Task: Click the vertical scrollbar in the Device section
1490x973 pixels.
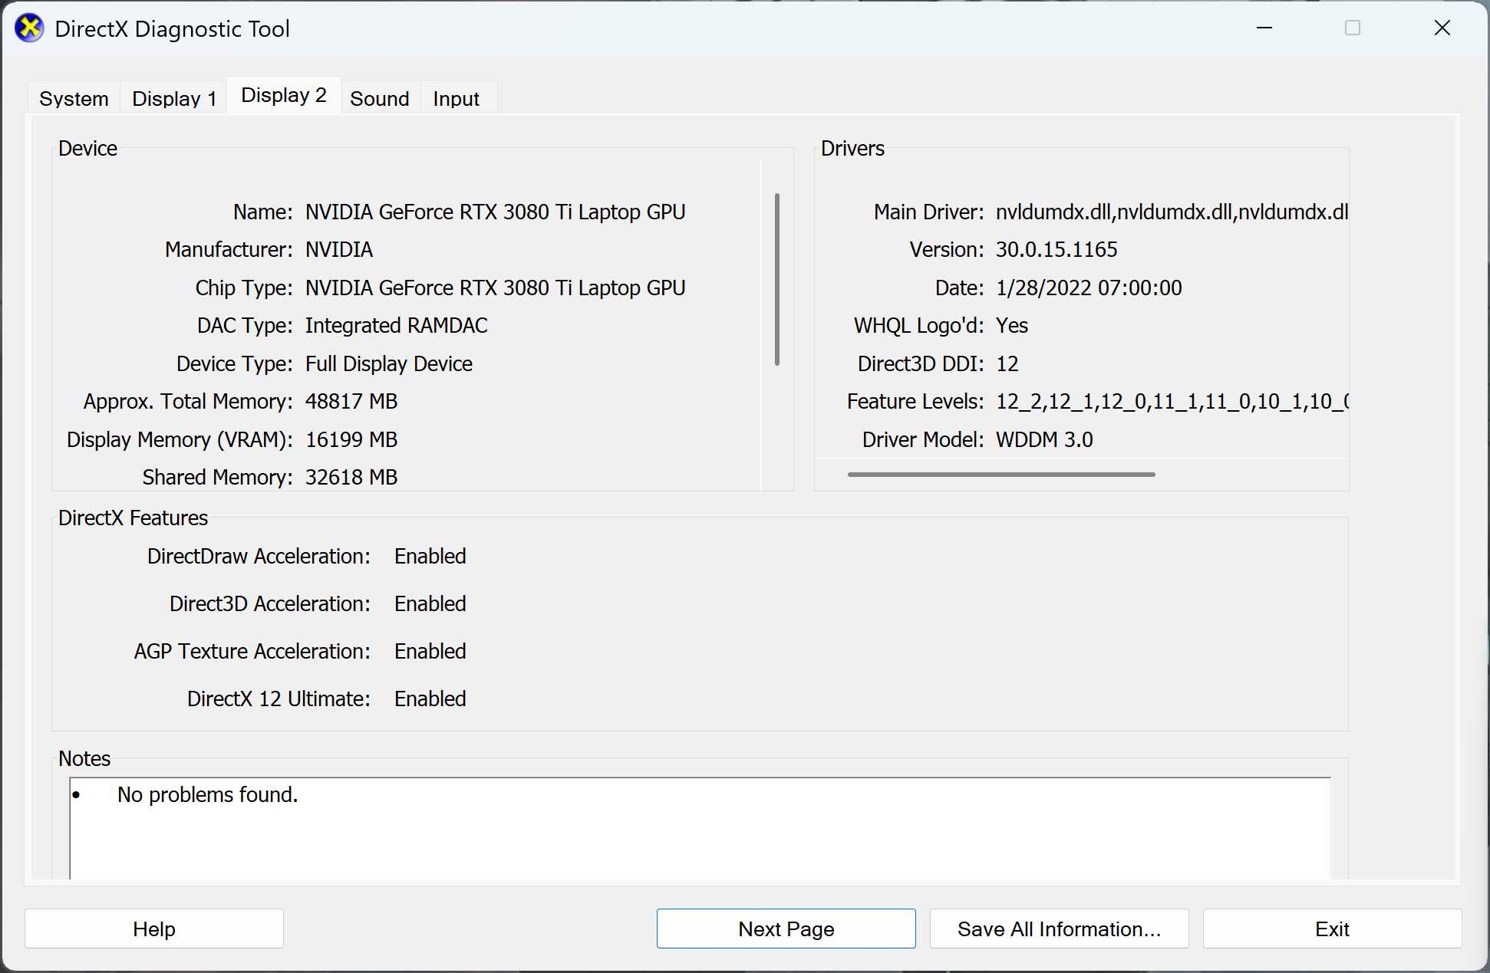Action: point(778,280)
